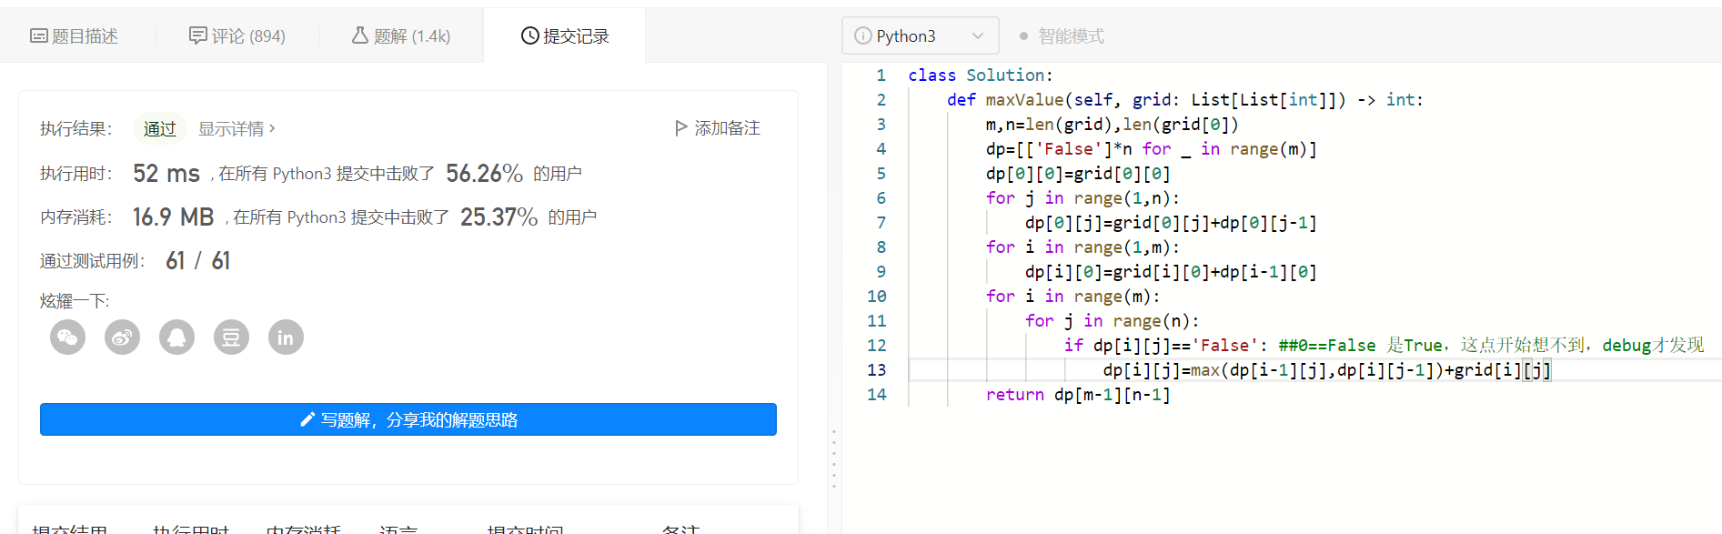Image resolution: width=1722 pixels, height=534 pixels.
Task: Share result via LinkedIn icon
Action: 286,338
